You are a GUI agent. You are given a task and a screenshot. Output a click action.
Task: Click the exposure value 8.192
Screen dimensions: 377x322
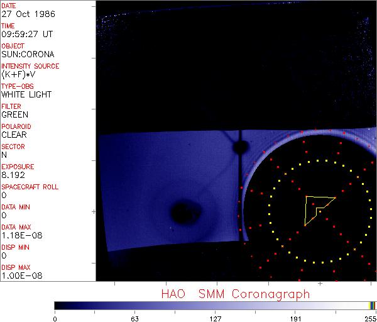(x=13, y=175)
